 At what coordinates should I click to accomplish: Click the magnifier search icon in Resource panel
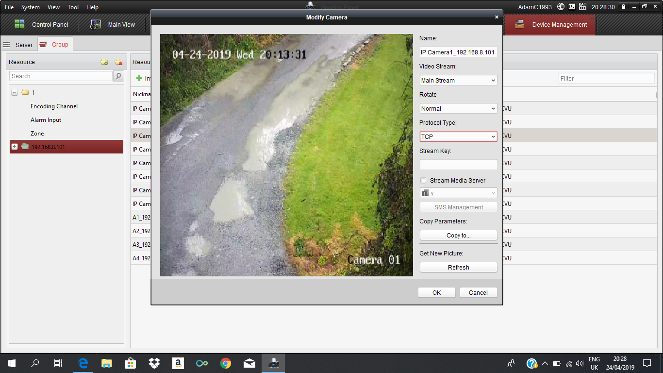(x=118, y=76)
